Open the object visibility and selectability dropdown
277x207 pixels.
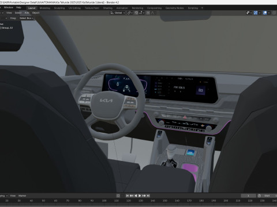pos(249,13)
